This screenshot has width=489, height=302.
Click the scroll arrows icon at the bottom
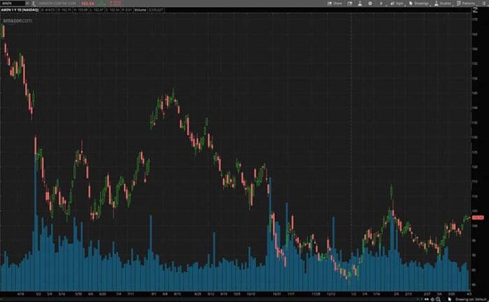tap(426, 299)
